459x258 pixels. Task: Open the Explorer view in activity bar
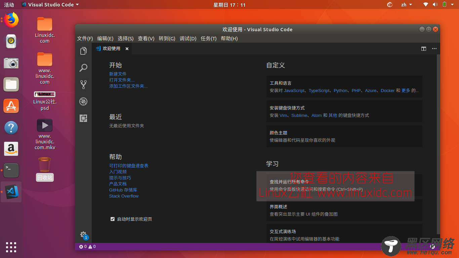click(x=83, y=51)
